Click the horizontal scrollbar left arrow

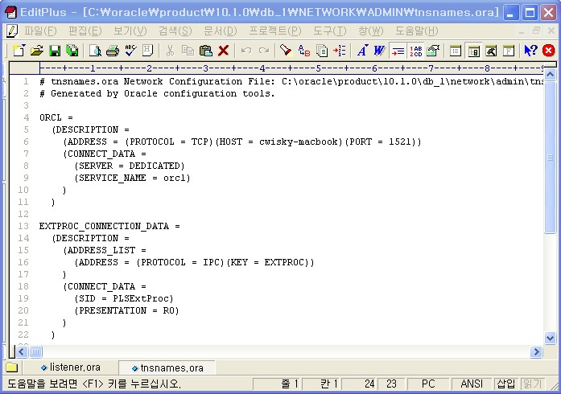click(x=22, y=352)
